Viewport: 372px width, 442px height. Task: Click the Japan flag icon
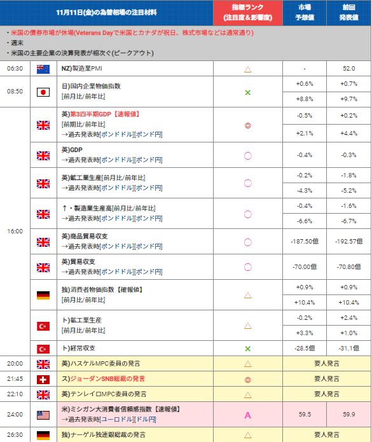click(43, 92)
